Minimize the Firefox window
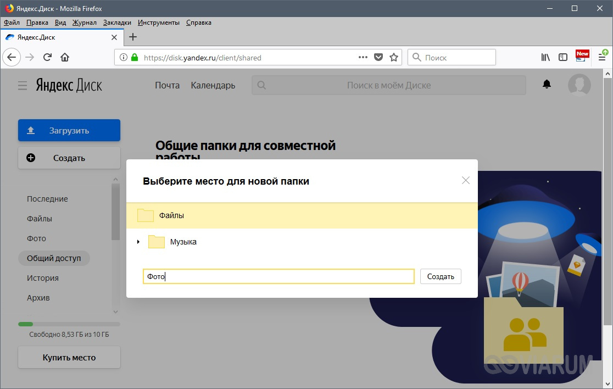Image resolution: width=613 pixels, height=389 pixels. (x=549, y=8)
